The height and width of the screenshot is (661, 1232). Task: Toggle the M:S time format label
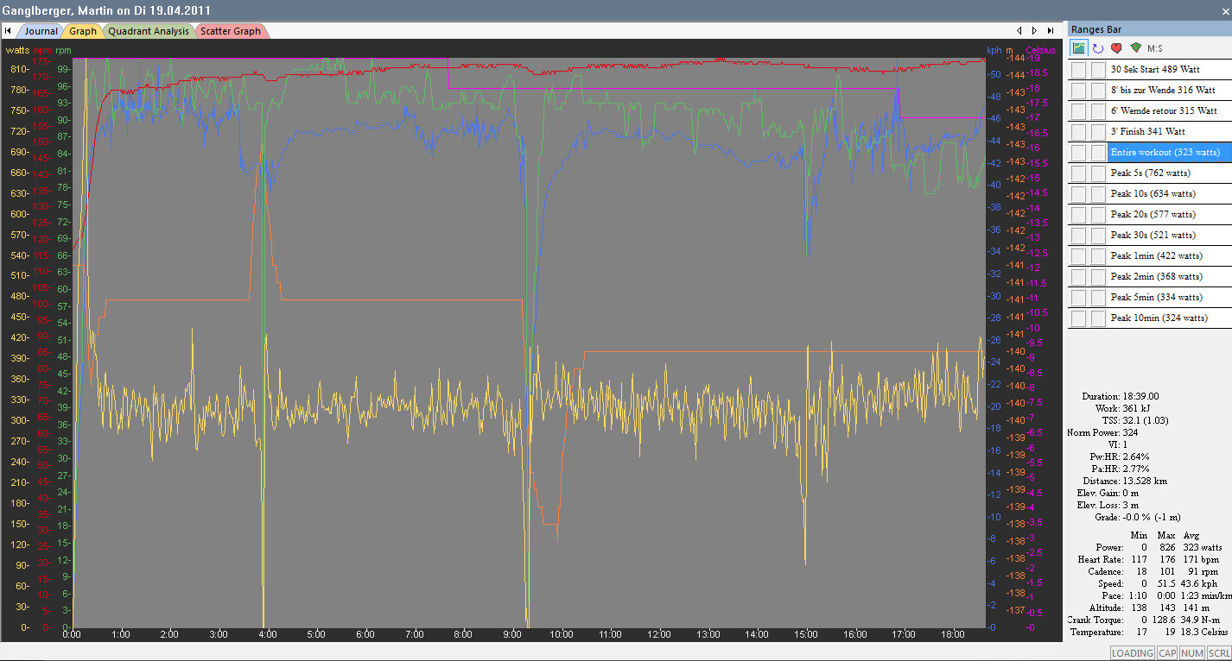(x=1155, y=48)
